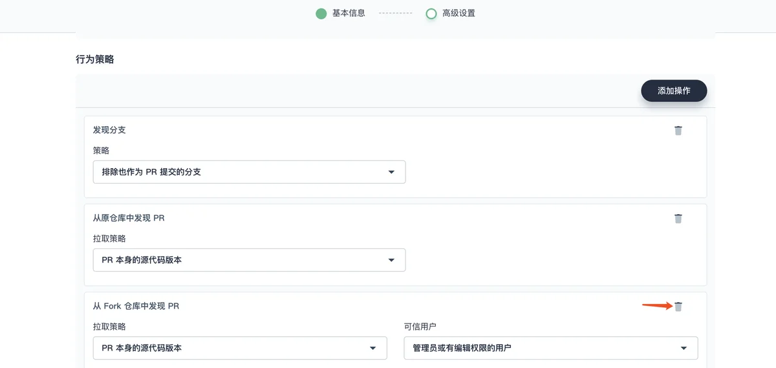
Task: Click the green 基本信息 step circle
Action: pos(321,14)
